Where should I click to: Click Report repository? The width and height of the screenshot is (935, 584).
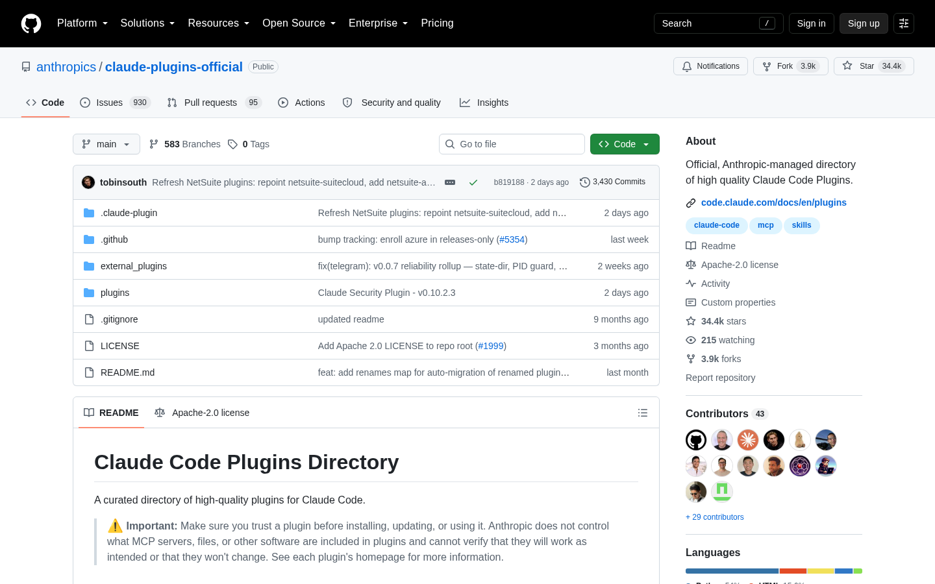click(x=720, y=378)
